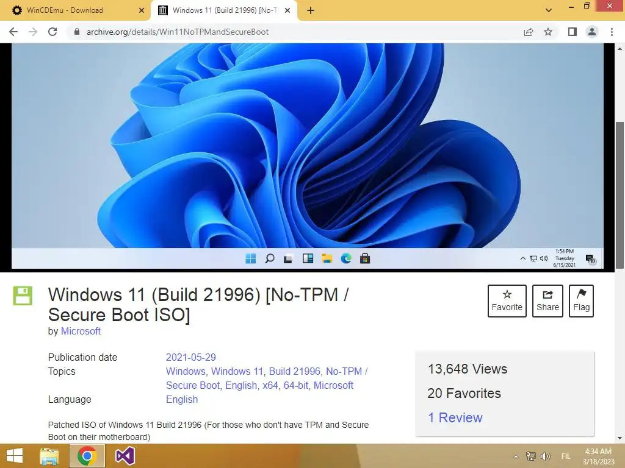
Task: Open network status tray icon
Action: (530, 456)
